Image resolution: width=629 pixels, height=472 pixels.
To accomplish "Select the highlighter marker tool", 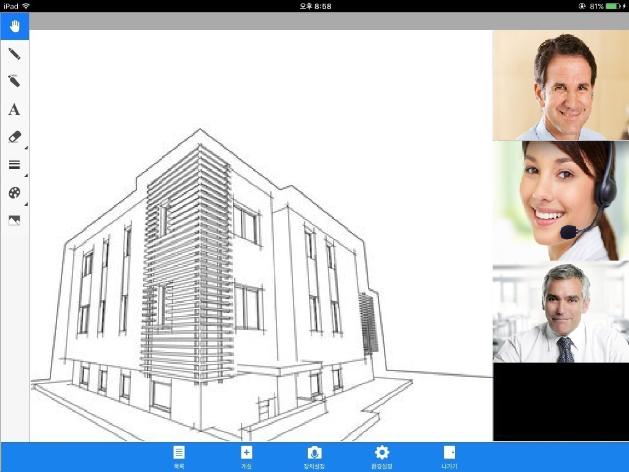I will tap(15, 81).
